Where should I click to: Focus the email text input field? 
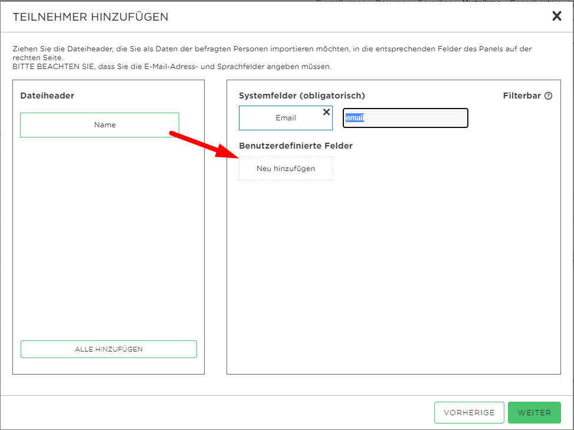pyautogui.click(x=405, y=118)
